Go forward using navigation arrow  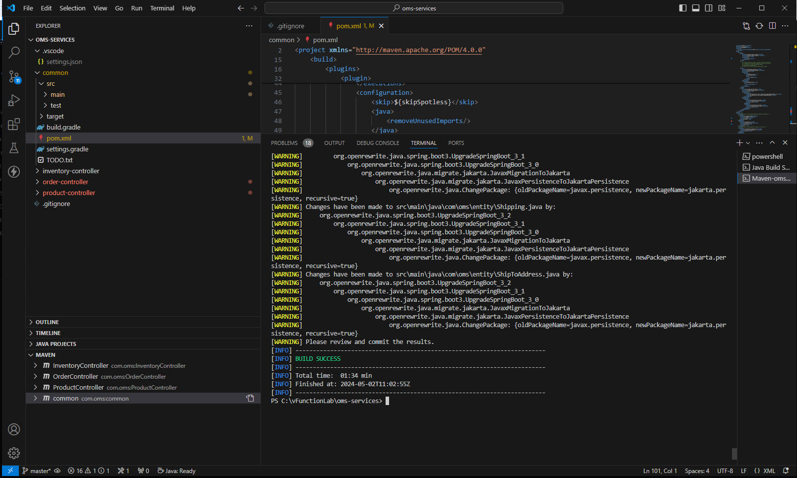(x=254, y=8)
